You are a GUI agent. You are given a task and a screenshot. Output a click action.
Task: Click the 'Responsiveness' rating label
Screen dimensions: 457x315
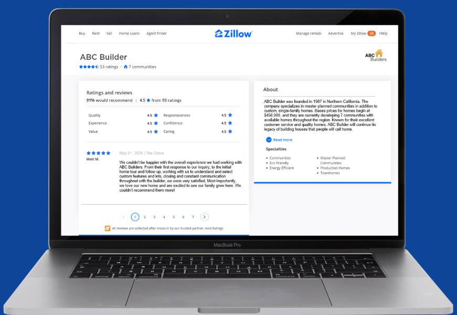click(x=177, y=115)
